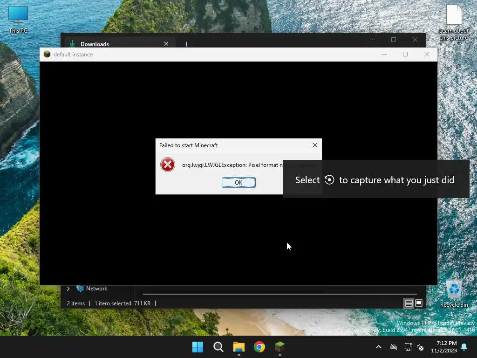This screenshot has height=358, width=477.
Task: Open Learn about this picture desktop icon
Action: (454, 22)
